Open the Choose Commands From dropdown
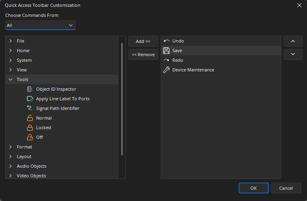This screenshot has width=307, height=201. (x=40, y=25)
